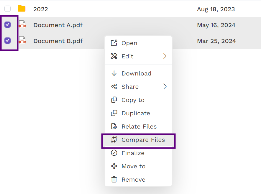
Task: Expand the Share submenu chevron
Action: [x=165, y=87]
